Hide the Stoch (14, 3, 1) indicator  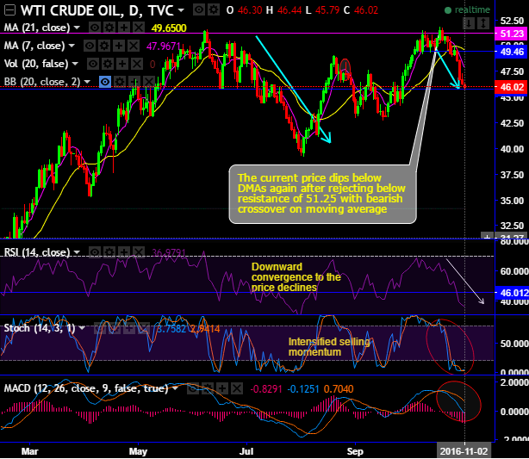[100, 328]
